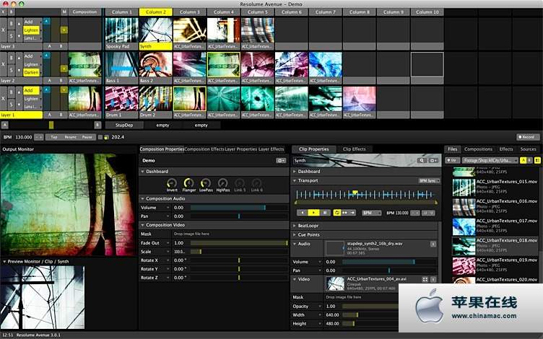The image size is (543, 339).
Task: Switch to the Layer Effects tab
Action: tap(271, 149)
